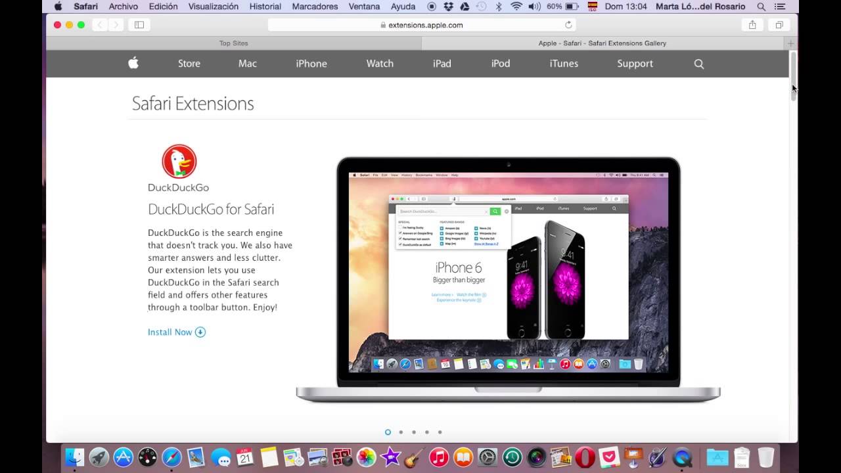
Task: Open Launchpad rocket icon in Dock
Action: (99, 457)
